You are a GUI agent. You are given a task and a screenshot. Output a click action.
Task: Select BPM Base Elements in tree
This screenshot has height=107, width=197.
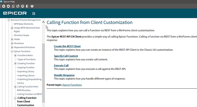(24, 24)
